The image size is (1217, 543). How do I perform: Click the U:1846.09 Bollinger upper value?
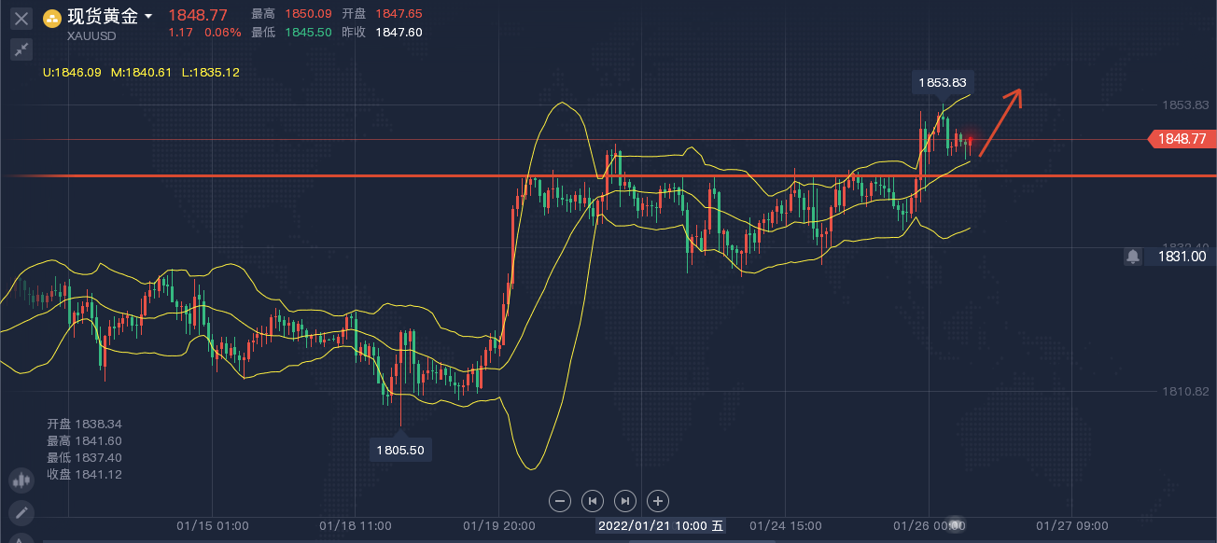coord(72,72)
